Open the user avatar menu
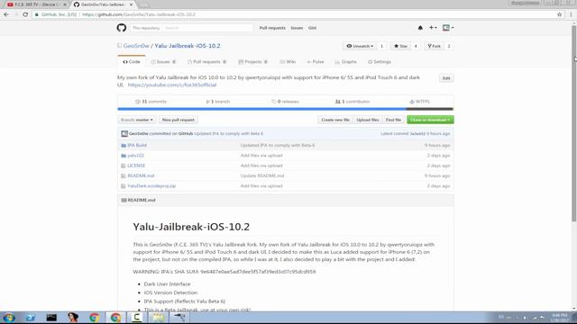 click(x=448, y=28)
